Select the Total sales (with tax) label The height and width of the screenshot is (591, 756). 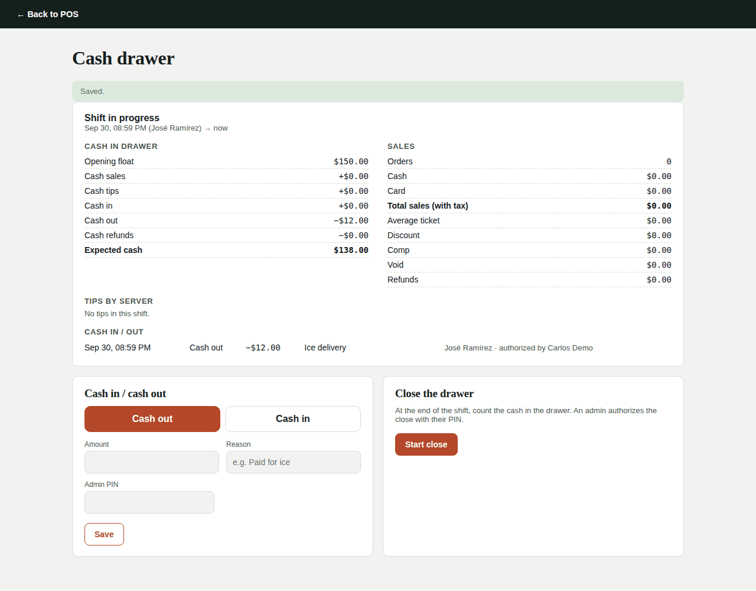click(x=428, y=206)
